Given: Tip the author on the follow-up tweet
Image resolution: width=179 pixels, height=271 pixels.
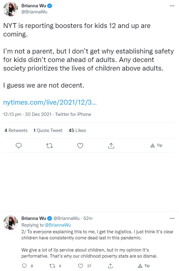Looking at the screenshot, I should (x=144, y=266).
